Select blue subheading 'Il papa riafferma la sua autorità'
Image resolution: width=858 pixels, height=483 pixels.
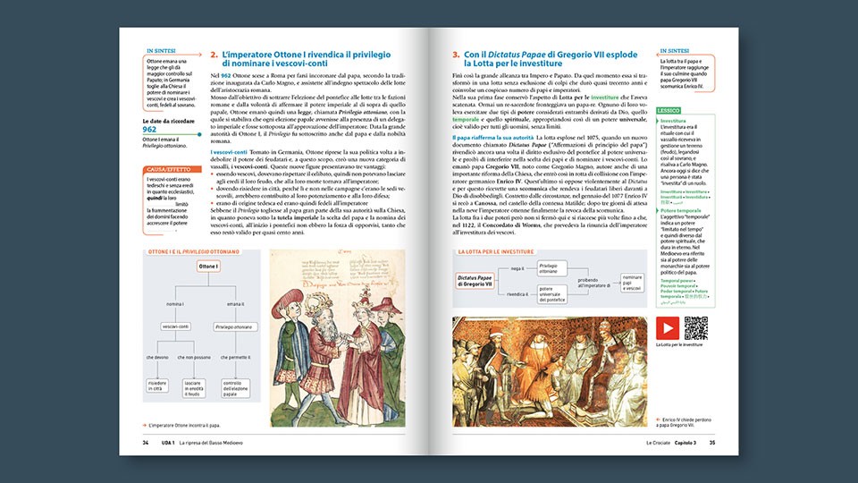(492, 138)
